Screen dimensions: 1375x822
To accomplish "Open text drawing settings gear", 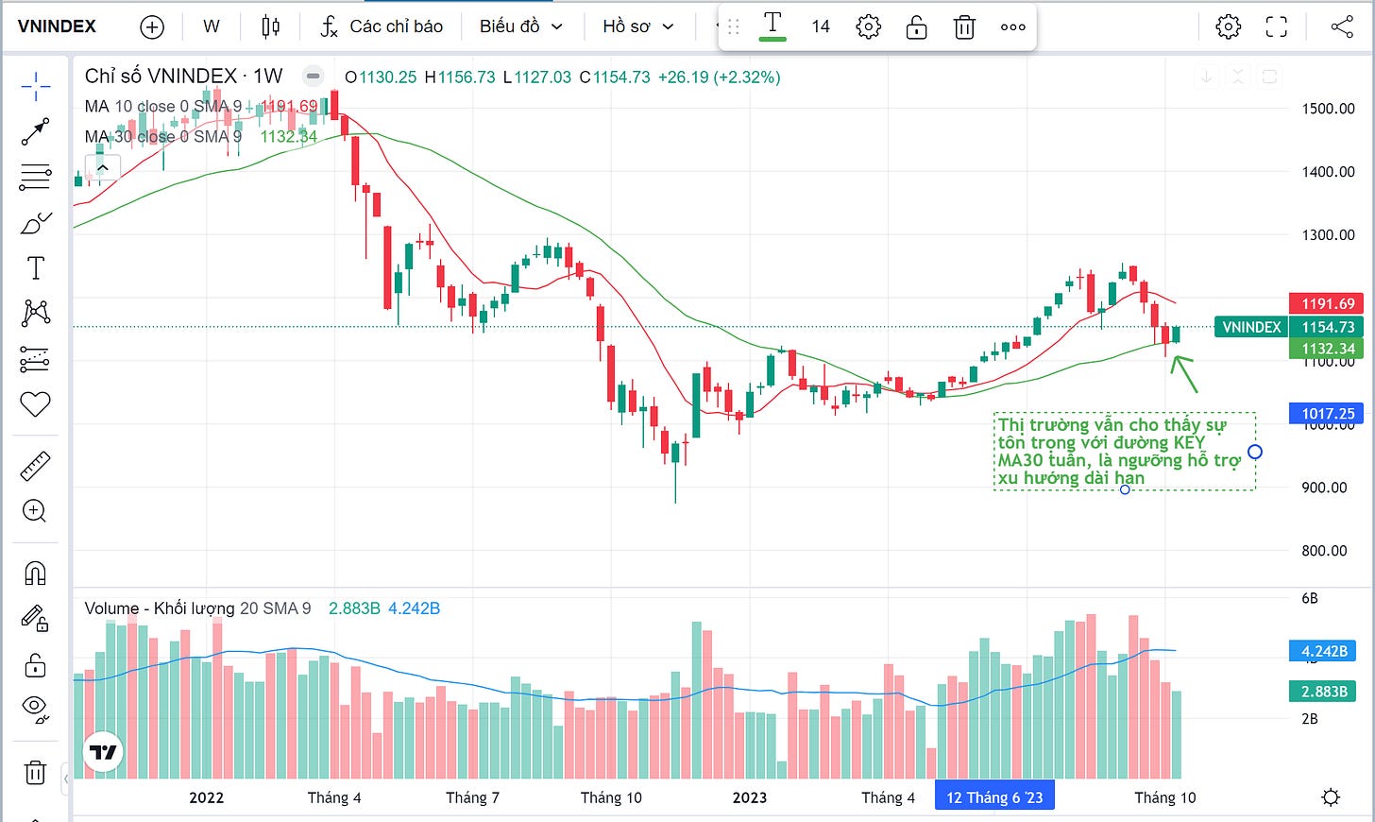I will click(868, 26).
